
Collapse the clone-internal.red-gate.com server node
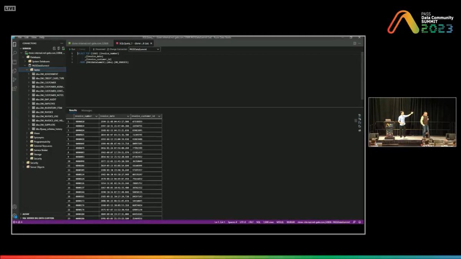tap(22, 53)
